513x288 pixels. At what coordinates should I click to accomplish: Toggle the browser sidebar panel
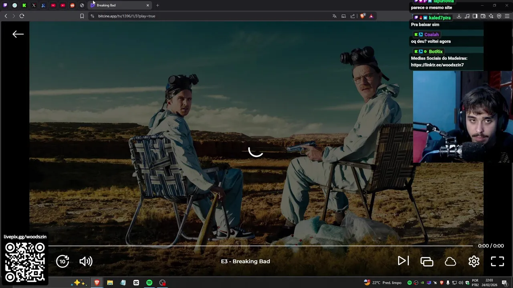click(x=475, y=16)
